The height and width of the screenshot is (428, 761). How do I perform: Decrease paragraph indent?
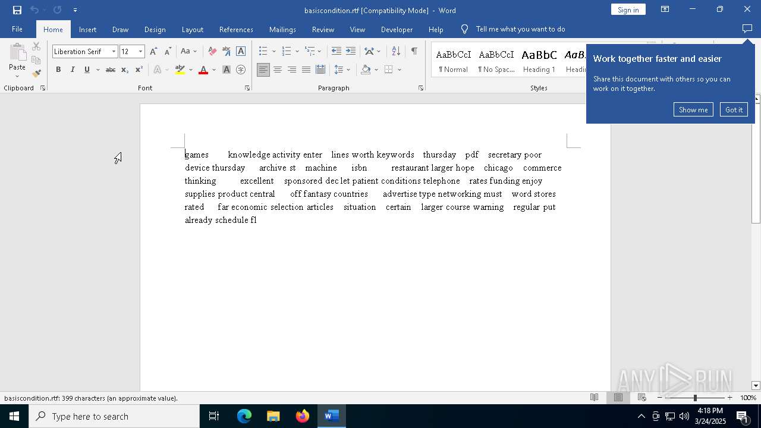(x=337, y=52)
